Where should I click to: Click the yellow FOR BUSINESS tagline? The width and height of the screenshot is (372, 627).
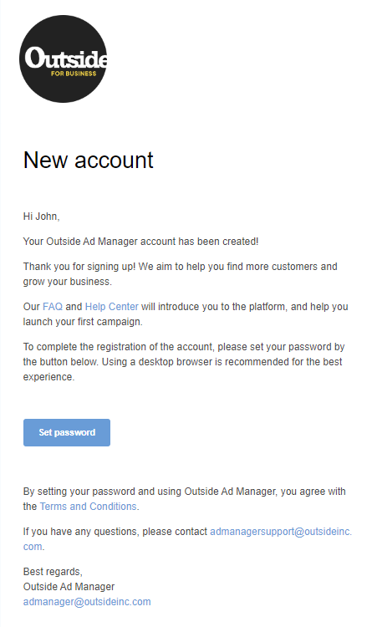coord(74,74)
